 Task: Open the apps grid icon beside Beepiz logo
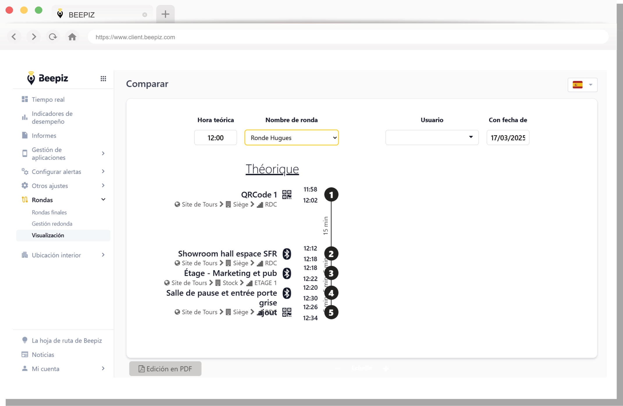(x=103, y=78)
